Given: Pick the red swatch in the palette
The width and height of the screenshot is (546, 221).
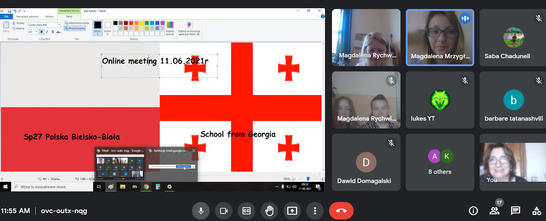Looking at the screenshot, I should 131,23.
